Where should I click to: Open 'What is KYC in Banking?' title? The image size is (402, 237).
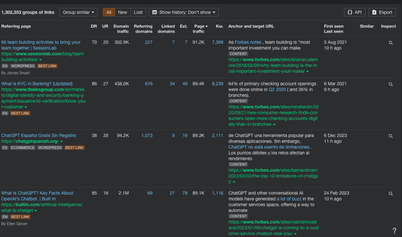coord(37,84)
